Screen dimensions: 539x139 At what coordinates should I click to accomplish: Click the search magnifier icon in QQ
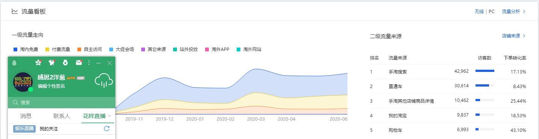pyautogui.click(x=15, y=102)
